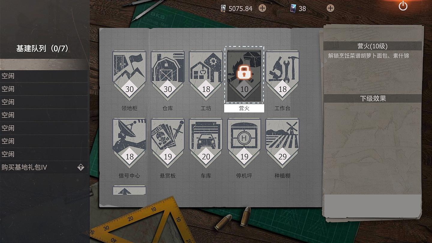Select the 领地柜 territory cabinet building icon

[129, 76]
